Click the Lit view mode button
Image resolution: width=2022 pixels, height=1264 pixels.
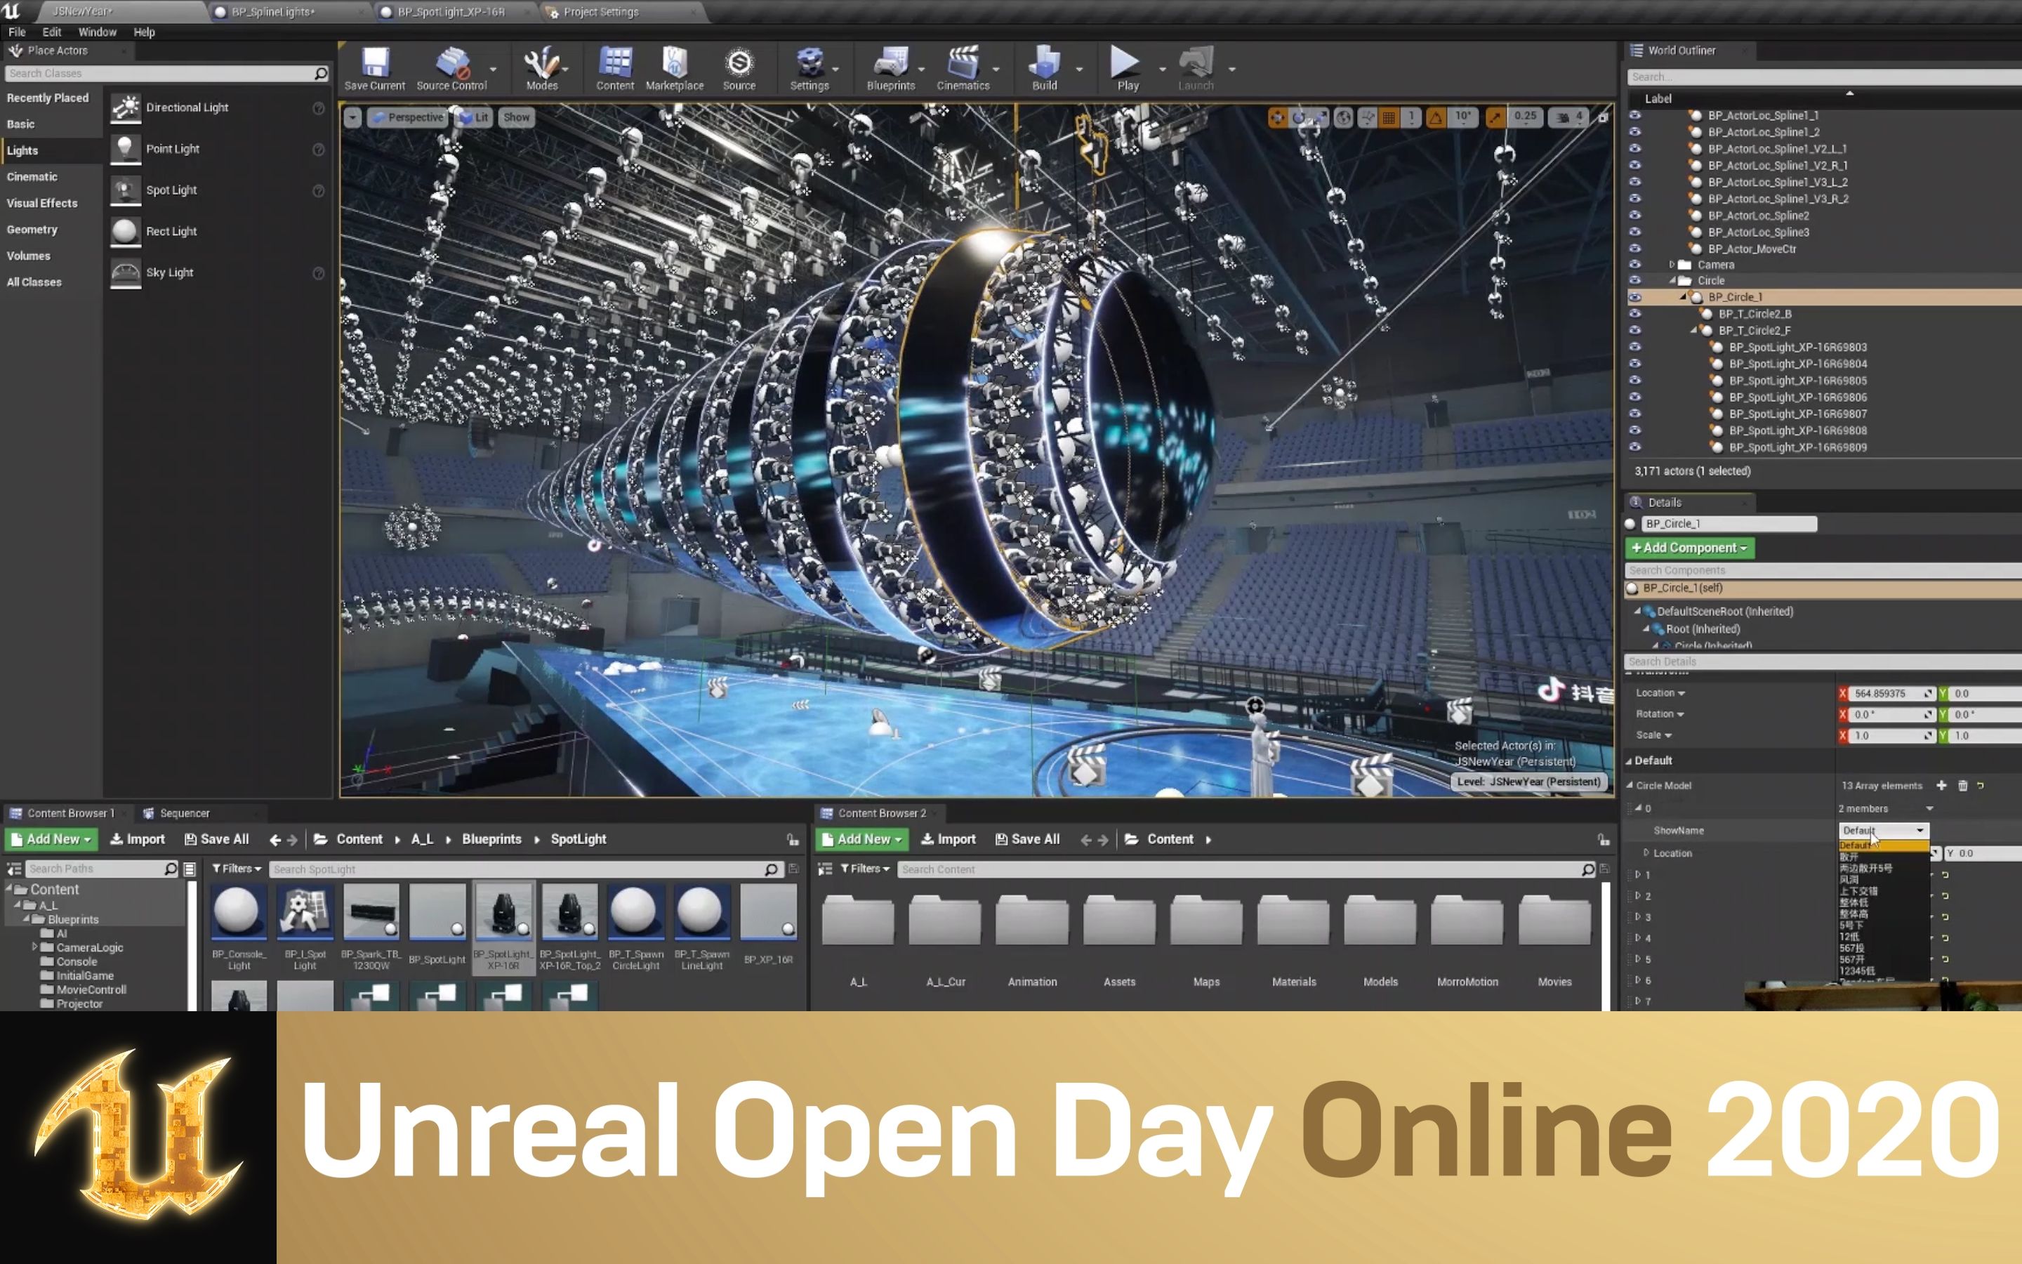475,118
